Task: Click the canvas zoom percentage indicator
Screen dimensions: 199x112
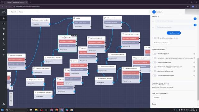Action: pos(11,97)
